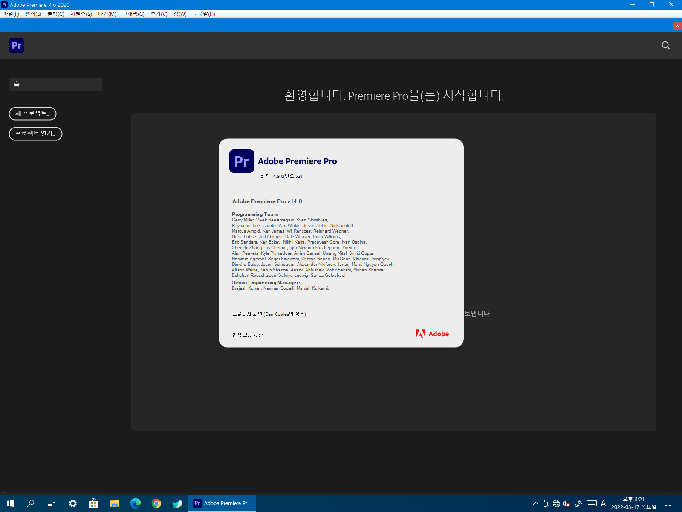
Task: Open Task View on the taskbar
Action: [x=51, y=503]
